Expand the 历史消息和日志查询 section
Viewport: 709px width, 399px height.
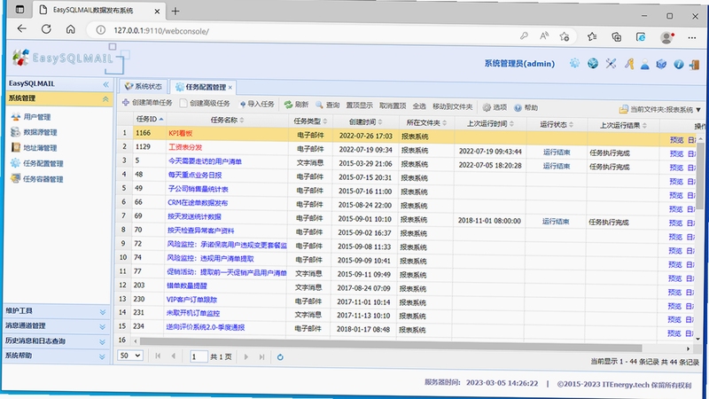103,341
